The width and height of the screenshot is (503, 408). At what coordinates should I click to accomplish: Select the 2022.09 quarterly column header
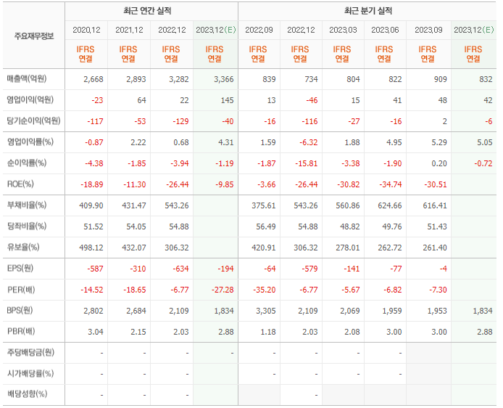tap(259, 30)
